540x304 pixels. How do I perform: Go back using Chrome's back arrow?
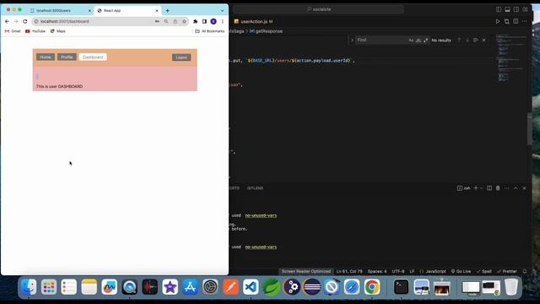click(8, 21)
